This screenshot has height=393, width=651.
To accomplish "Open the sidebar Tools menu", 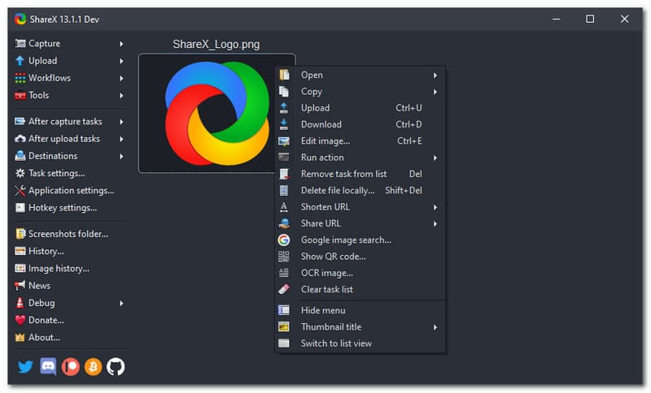I will coord(69,95).
